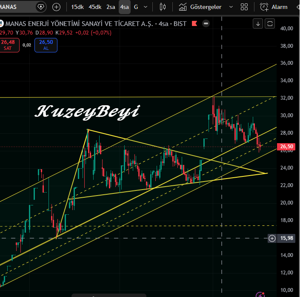Open the diamond premium icon beside the symbol
The width and height of the screenshot is (300, 297).
click(x=40, y=7)
